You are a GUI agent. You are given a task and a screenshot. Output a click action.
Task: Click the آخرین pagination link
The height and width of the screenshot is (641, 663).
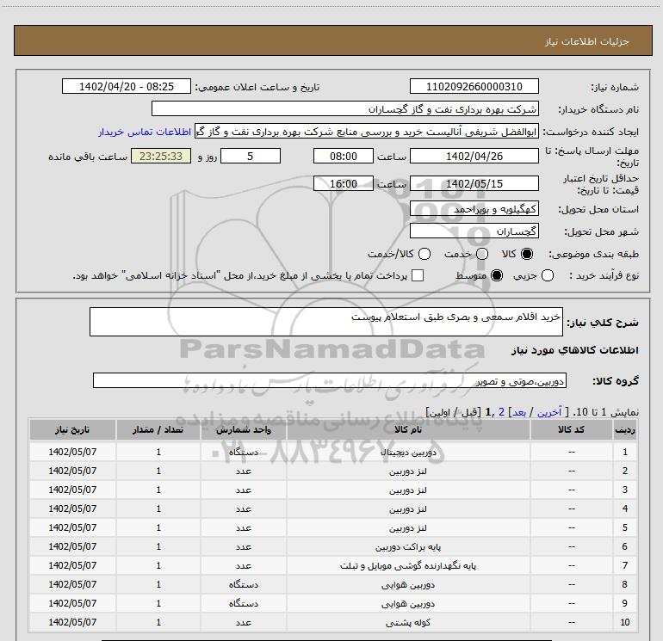(x=549, y=412)
